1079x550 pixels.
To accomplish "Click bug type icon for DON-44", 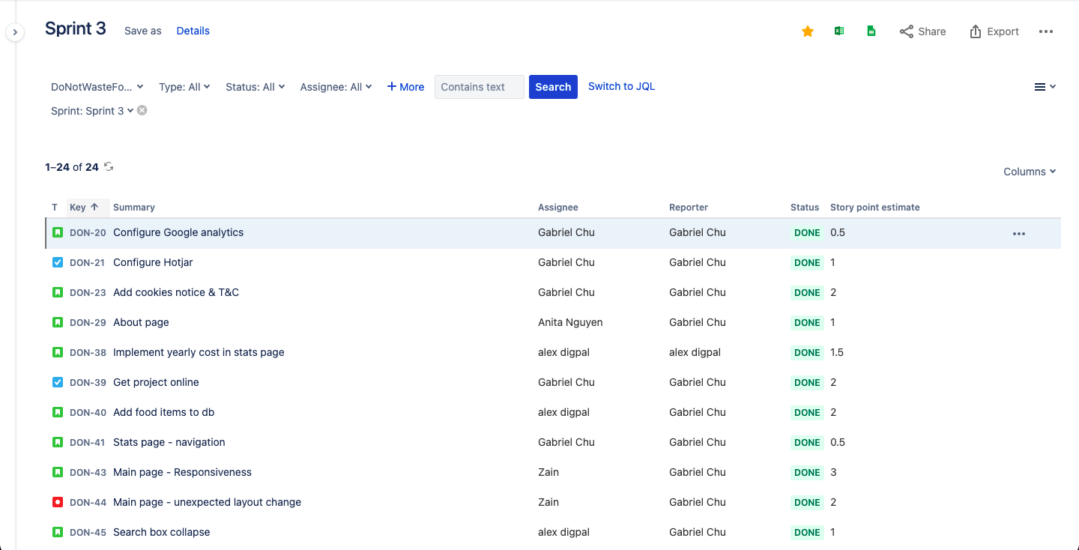I will (x=58, y=502).
